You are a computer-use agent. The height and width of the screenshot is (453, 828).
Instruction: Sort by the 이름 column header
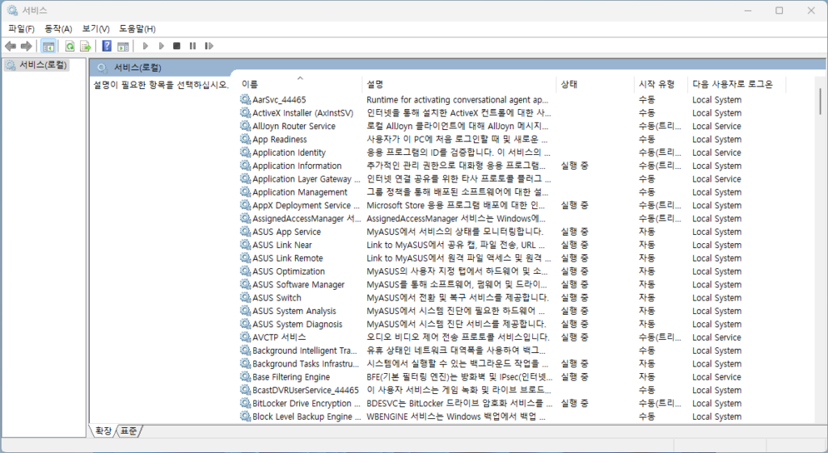pos(300,84)
